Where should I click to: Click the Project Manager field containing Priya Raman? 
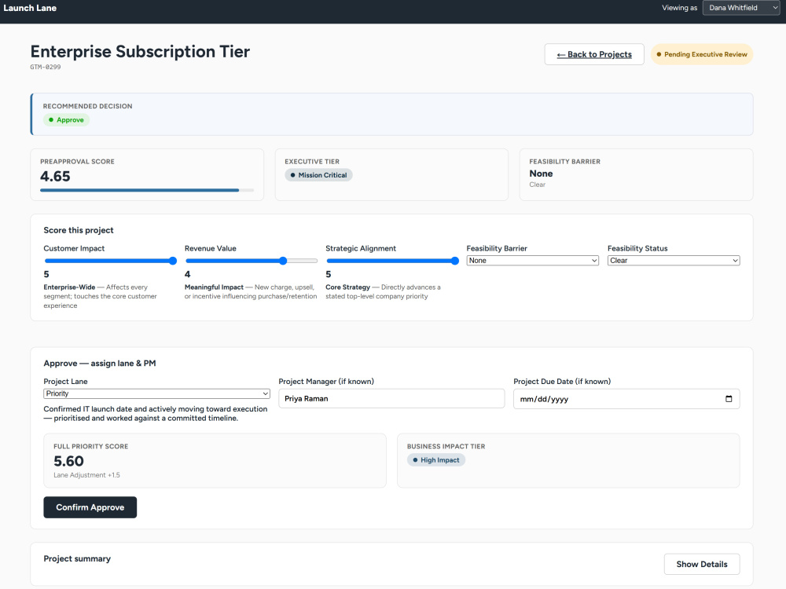point(391,399)
